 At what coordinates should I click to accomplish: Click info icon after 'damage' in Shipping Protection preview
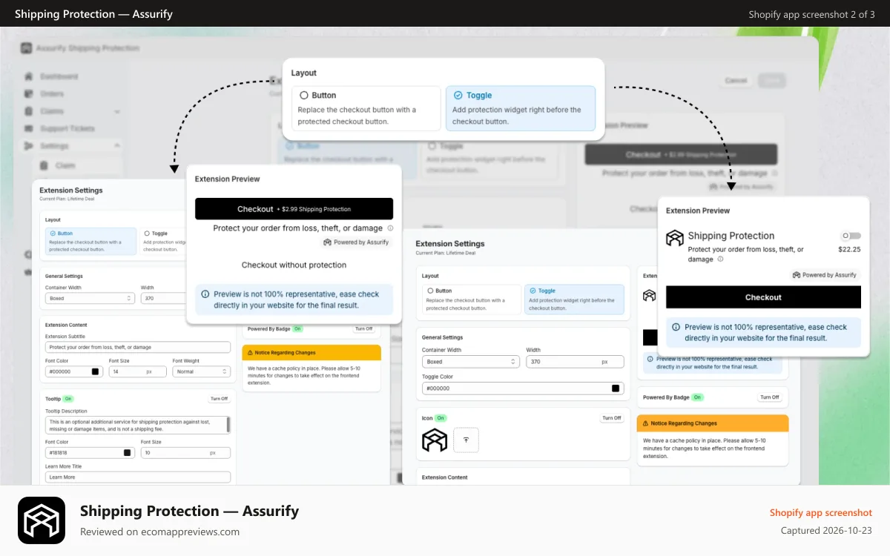coord(720,259)
